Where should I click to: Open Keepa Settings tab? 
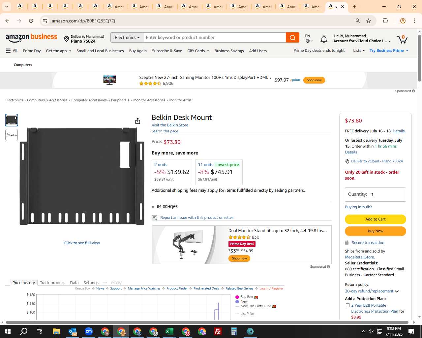[x=91, y=283]
